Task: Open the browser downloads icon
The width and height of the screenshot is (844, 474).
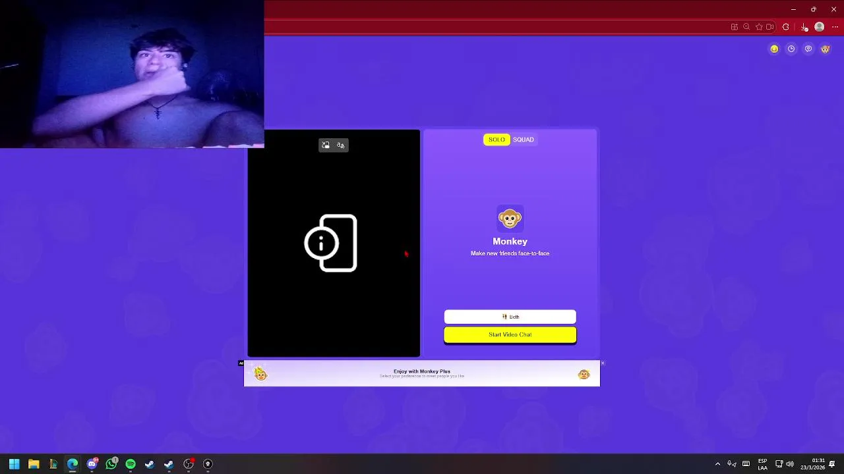Action: (x=804, y=27)
